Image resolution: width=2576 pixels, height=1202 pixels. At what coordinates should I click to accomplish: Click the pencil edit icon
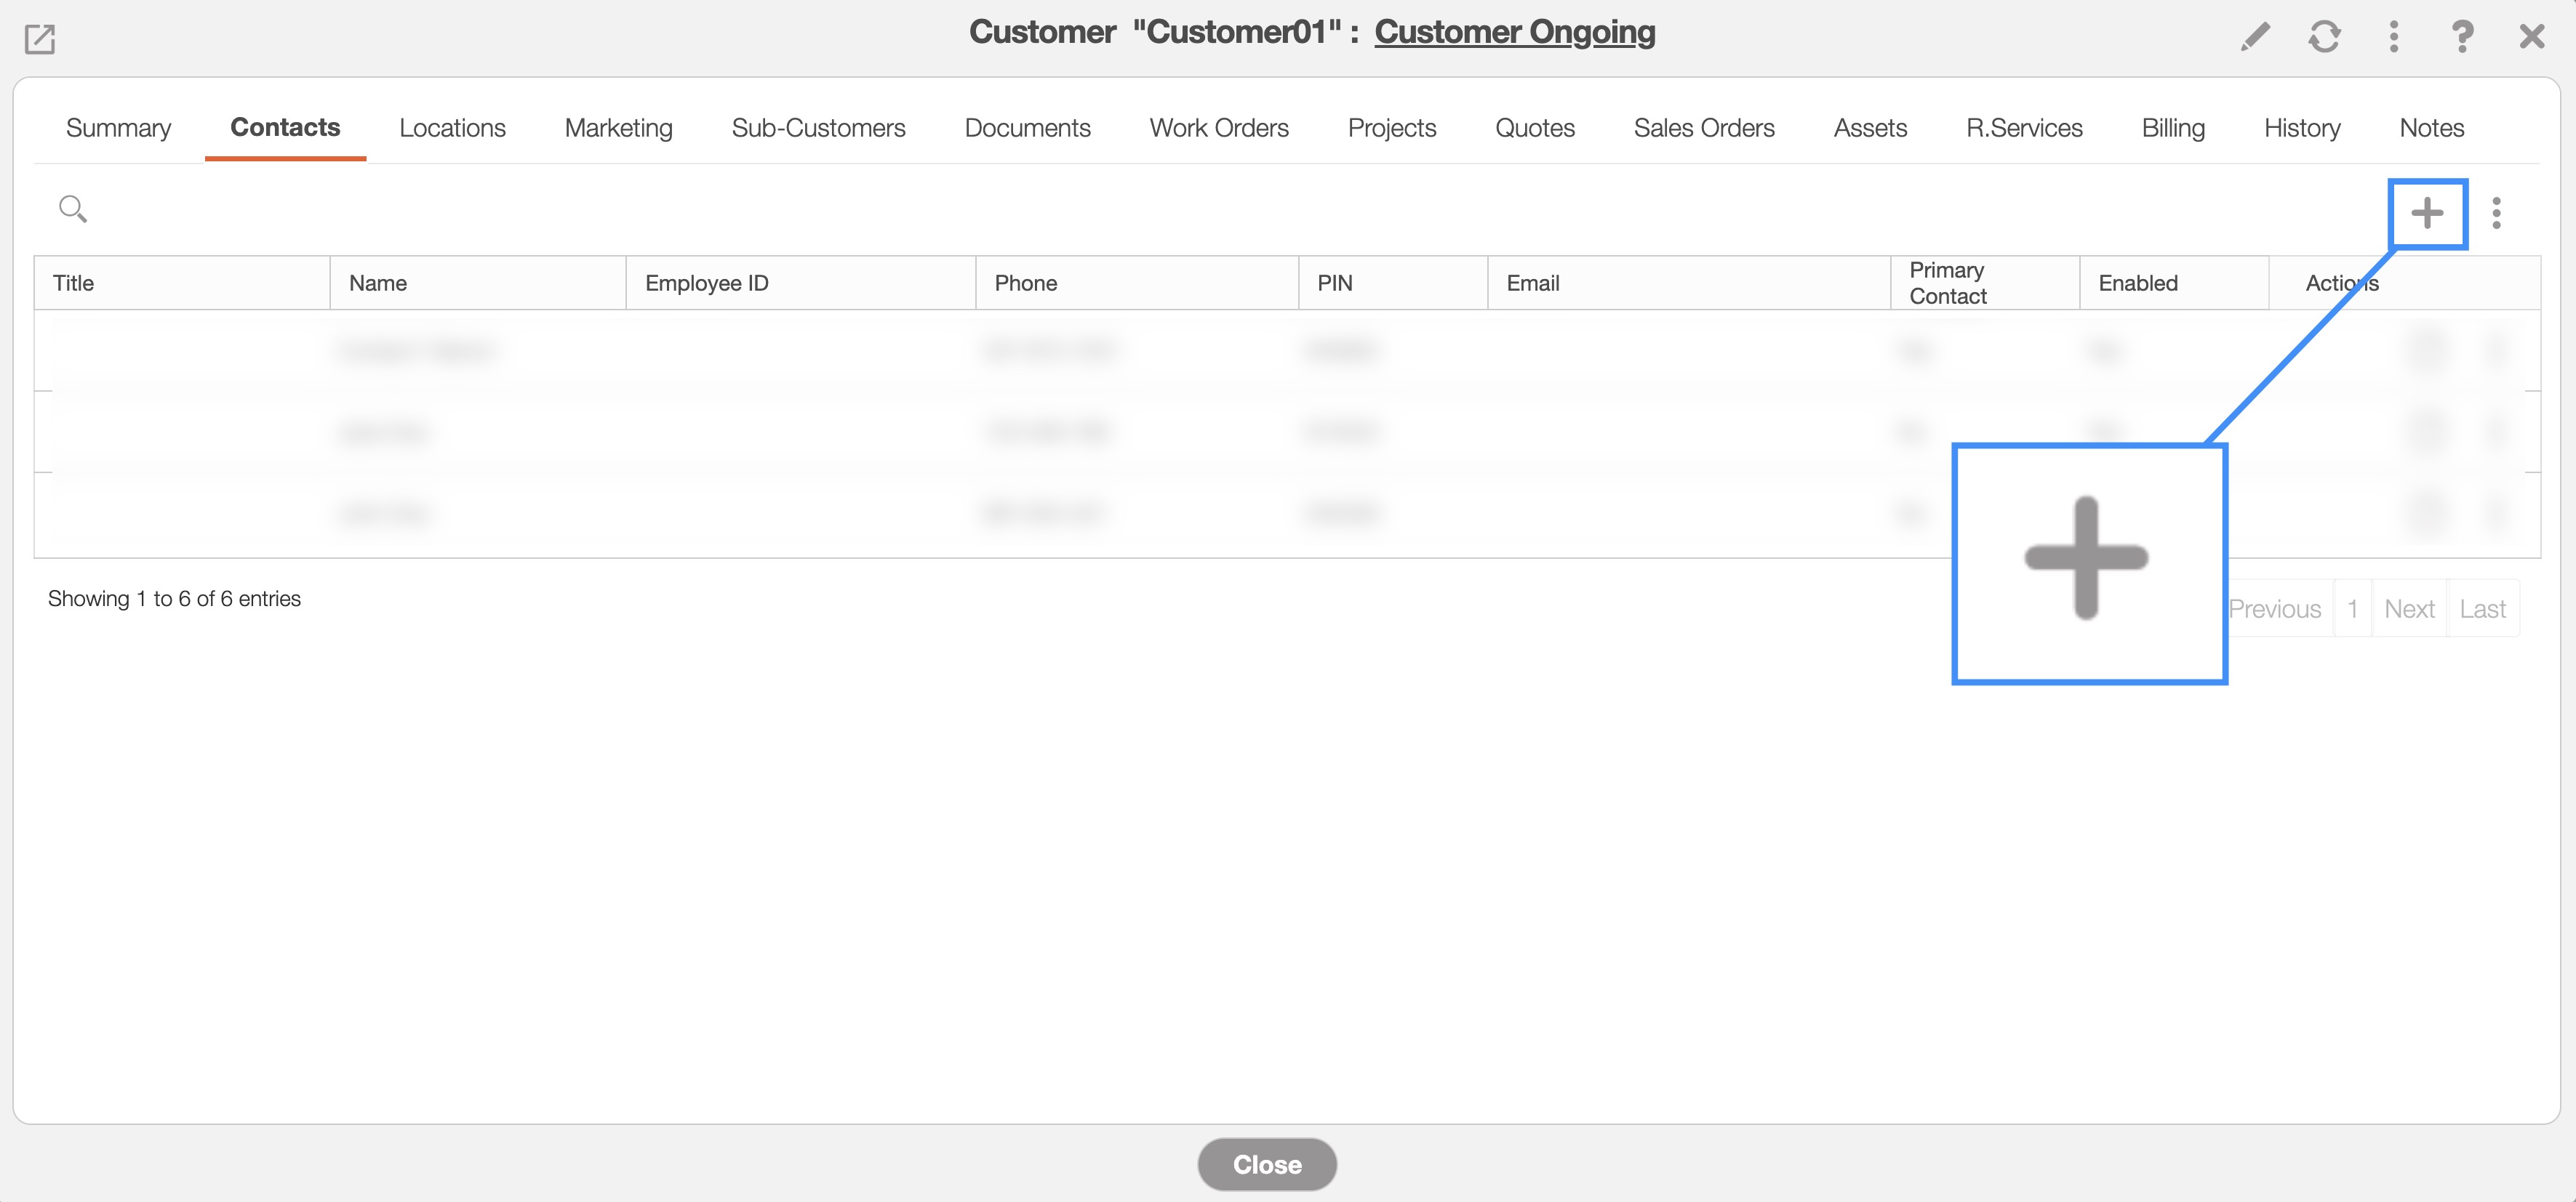point(2254,37)
